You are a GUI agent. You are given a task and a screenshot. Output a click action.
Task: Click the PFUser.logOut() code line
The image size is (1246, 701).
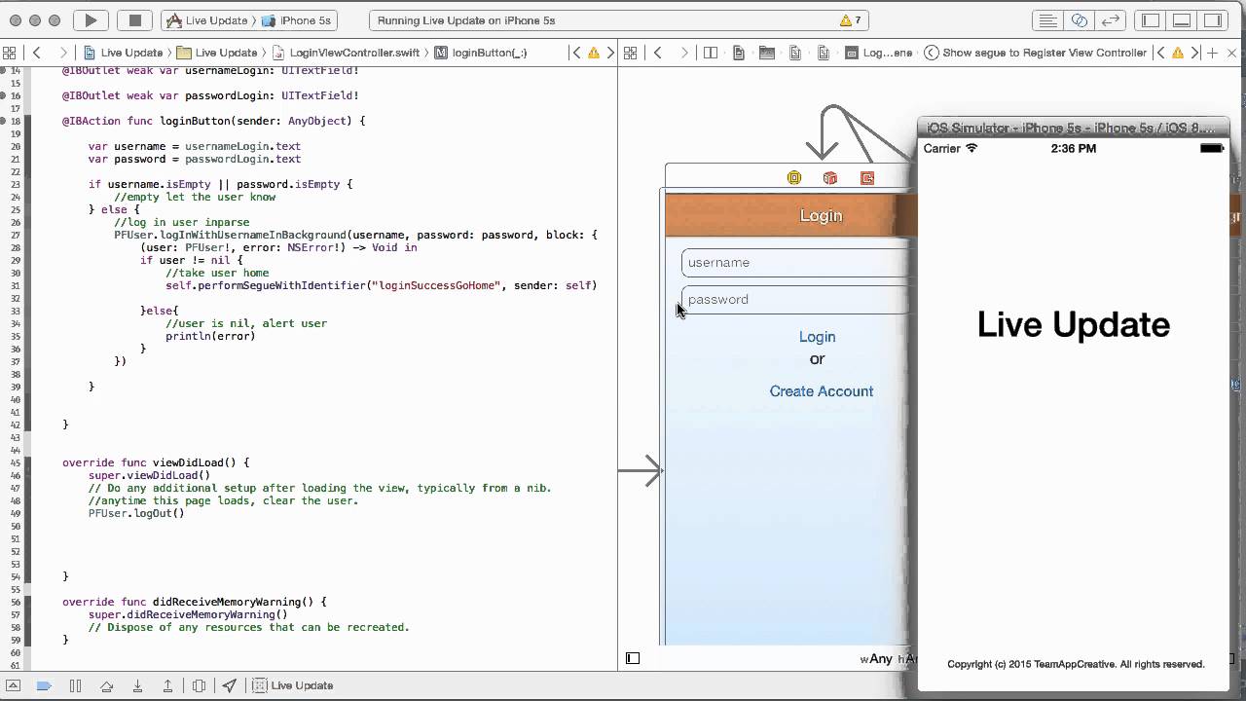click(x=136, y=514)
